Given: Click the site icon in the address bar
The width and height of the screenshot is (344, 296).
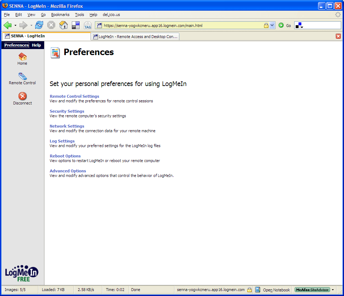Looking at the screenshot, I should pos(99,26).
